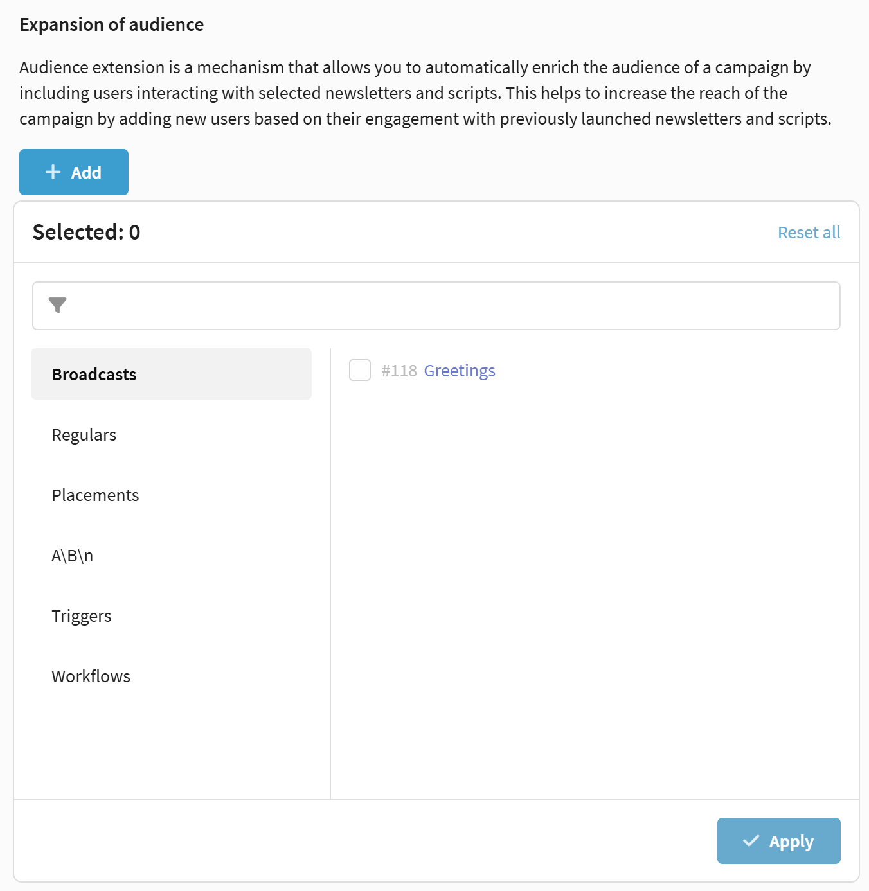This screenshot has height=891, width=869.
Task: Click the audience extension description paragraph
Action: 424,93
